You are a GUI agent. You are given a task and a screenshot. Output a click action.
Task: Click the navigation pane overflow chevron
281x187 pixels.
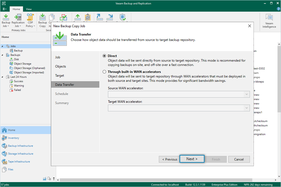pyautogui.click(x=54, y=179)
